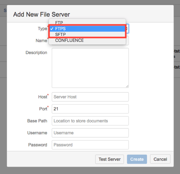Select the FTP option in dropdown
Screen dimensions: 180x174
point(59,23)
